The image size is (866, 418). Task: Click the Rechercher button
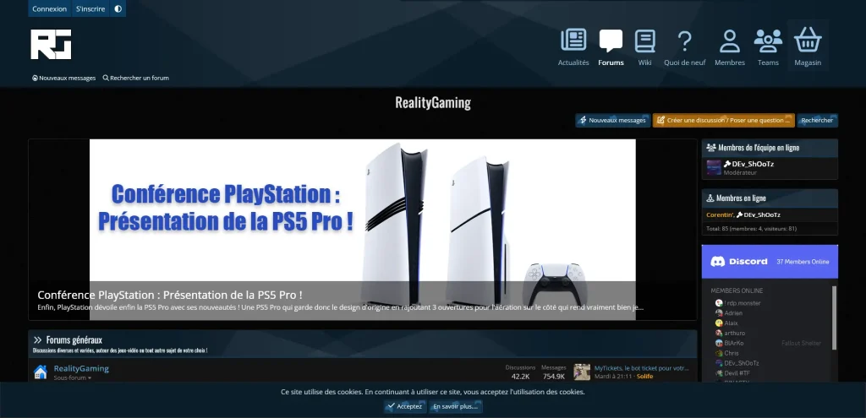pos(817,120)
